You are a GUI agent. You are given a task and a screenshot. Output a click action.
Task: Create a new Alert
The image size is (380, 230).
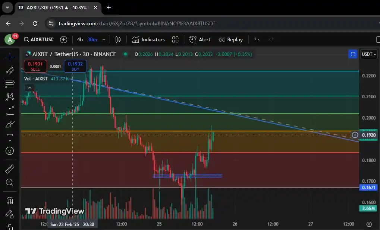[x=200, y=39]
